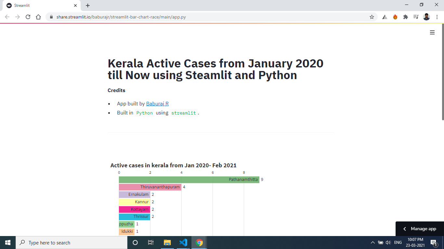Click the orange Idukki bar

tap(127, 231)
